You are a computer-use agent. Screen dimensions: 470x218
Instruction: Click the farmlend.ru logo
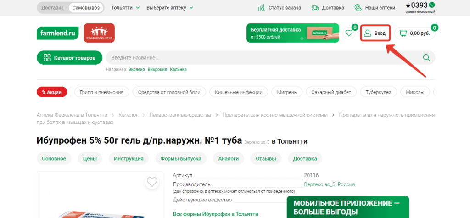[x=57, y=33]
